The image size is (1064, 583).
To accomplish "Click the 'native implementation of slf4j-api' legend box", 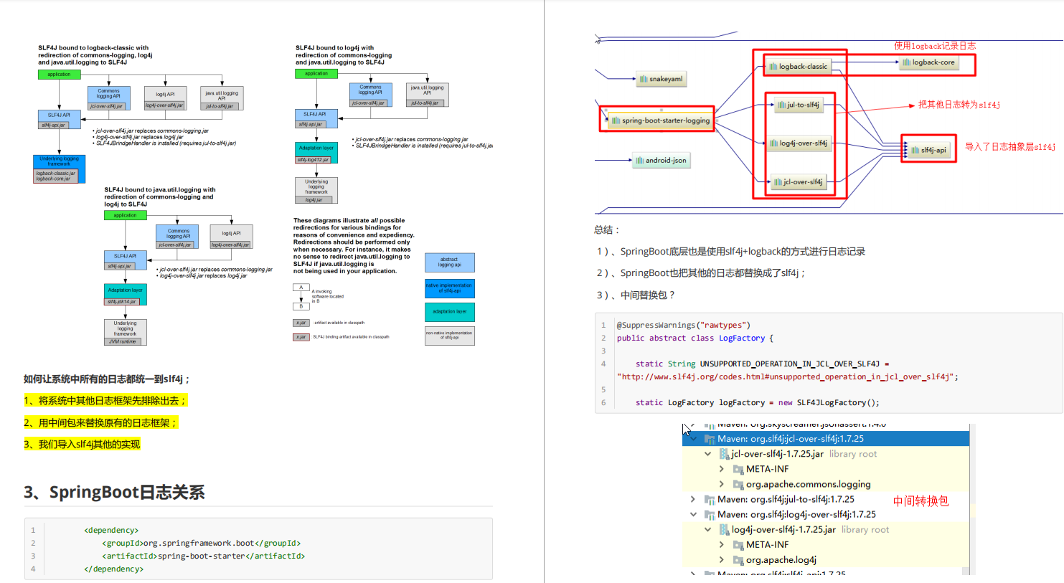I will point(450,288).
